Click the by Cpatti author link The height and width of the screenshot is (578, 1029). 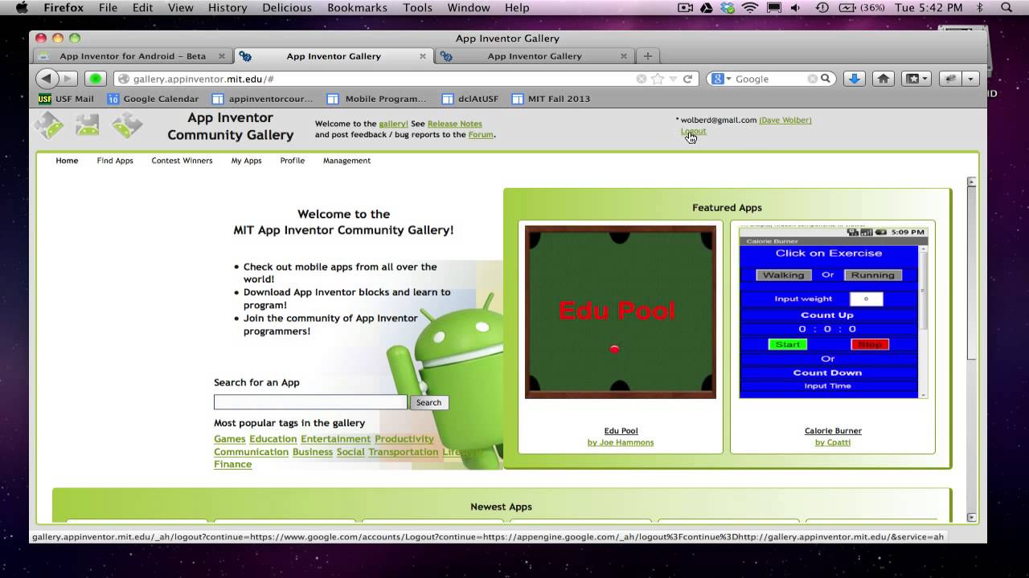click(x=833, y=442)
